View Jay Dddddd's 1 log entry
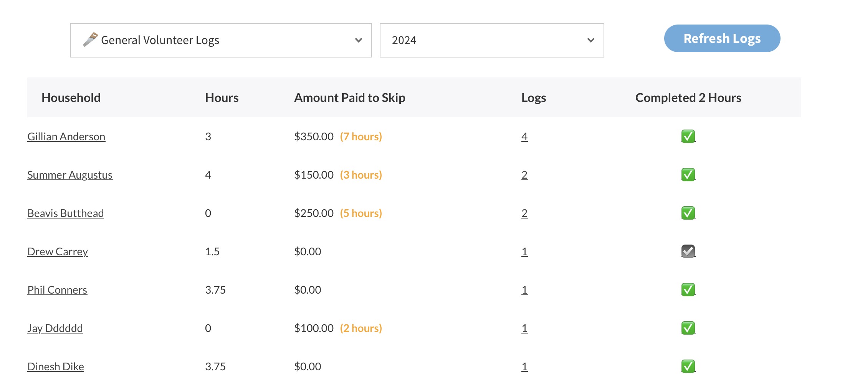Image resolution: width=860 pixels, height=391 pixels. point(524,329)
